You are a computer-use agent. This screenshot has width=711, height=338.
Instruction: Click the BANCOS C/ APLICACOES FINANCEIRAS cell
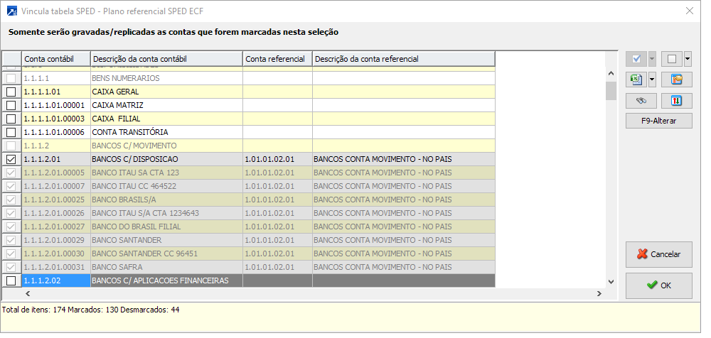point(166,281)
